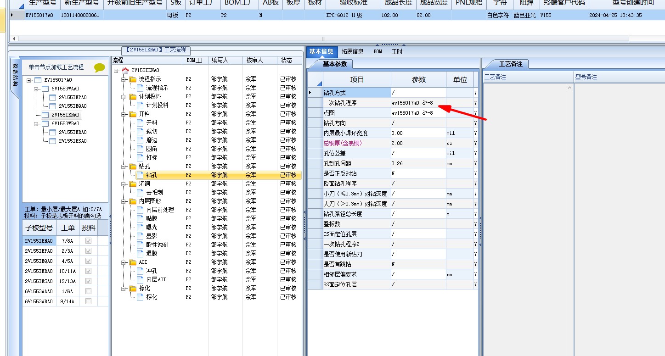Click the 开料 folder icon
The height and width of the screenshot is (356, 665).
(x=133, y=114)
